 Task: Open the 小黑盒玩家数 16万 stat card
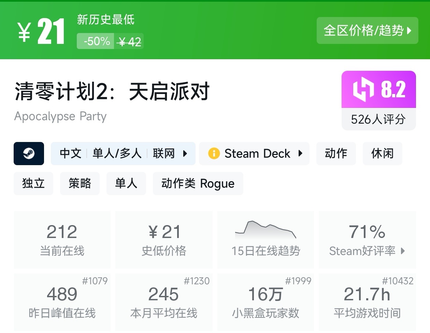(266, 302)
